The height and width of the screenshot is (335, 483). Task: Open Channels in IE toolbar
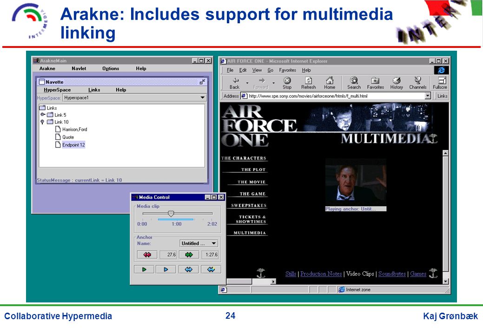click(418, 83)
